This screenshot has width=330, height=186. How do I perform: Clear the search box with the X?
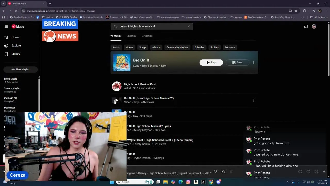pos(189,26)
